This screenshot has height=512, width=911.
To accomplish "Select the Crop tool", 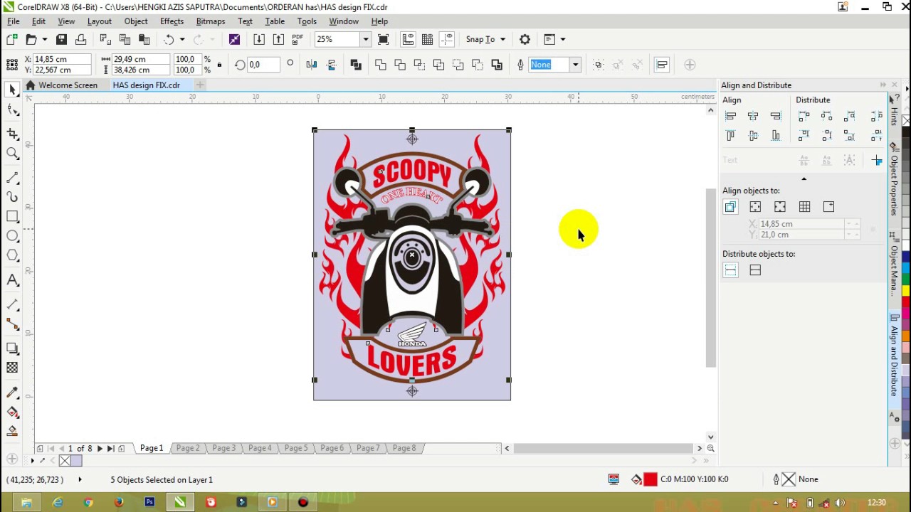I will [12, 134].
